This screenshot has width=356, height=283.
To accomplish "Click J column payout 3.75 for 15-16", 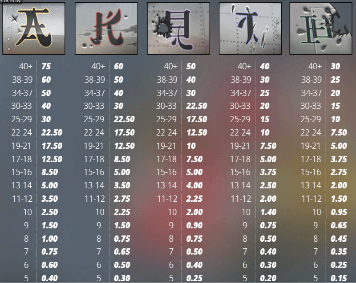I will pyautogui.click(x=268, y=172).
